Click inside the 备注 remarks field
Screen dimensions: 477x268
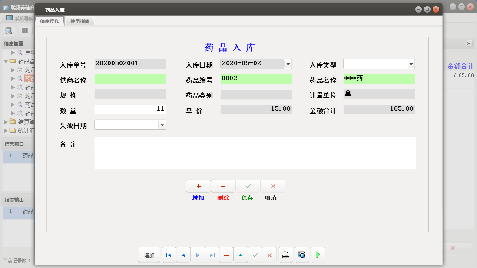point(255,154)
